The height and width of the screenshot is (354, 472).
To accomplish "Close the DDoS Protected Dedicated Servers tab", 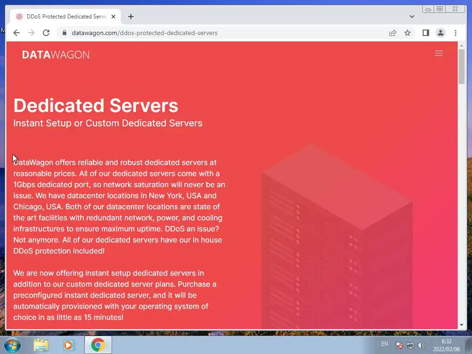I will [113, 17].
